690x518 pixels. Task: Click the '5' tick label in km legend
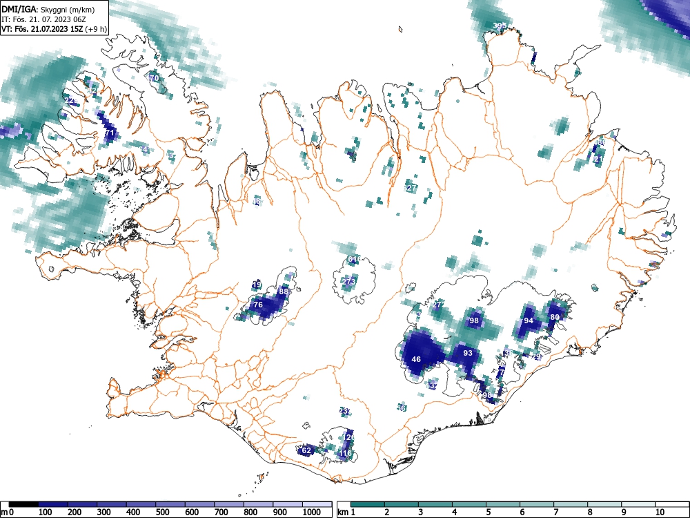point(489,512)
